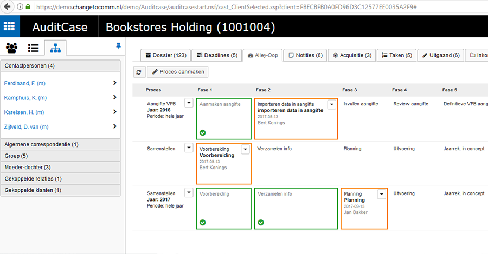Click the Bookstores Holding (1001004) title
The image size is (488, 254).
[190, 27]
